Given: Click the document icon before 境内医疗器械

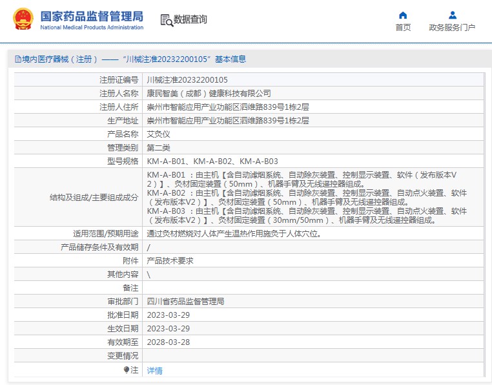Looking at the screenshot, I should pyautogui.click(x=18, y=59).
